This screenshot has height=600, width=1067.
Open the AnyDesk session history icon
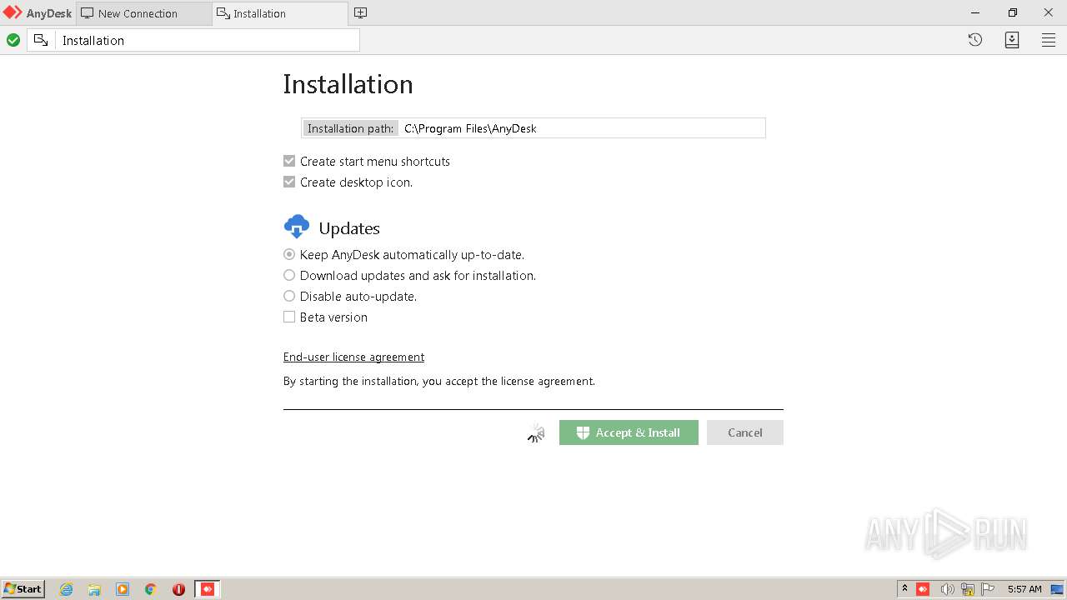974,40
